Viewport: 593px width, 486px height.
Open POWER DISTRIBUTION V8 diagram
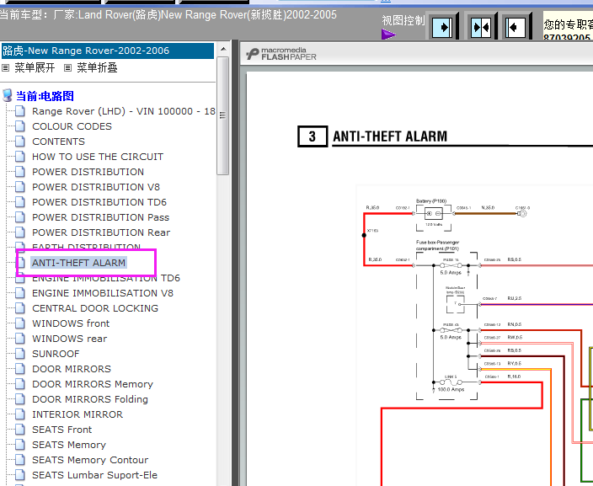coord(96,187)
